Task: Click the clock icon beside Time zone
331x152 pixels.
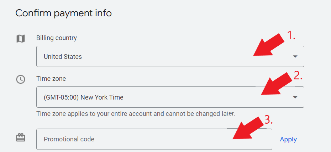Action: tap(21, 79)
